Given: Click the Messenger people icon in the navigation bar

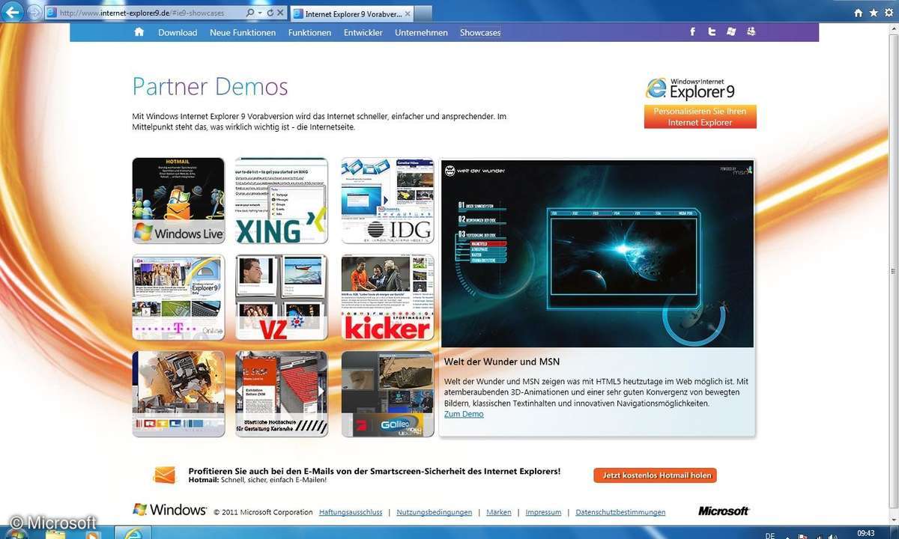Looking at the screenshot, I should click(751, 31).
